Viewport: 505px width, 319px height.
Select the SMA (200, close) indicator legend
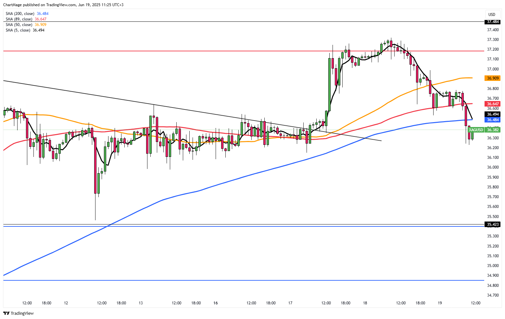[27, 14]
